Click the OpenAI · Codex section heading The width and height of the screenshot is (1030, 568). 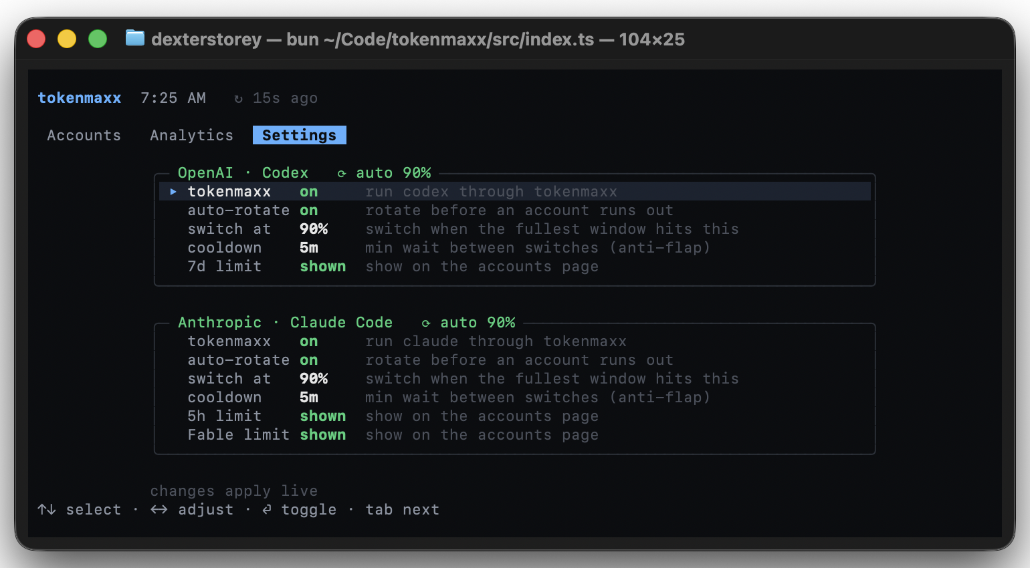coord(243,173)
